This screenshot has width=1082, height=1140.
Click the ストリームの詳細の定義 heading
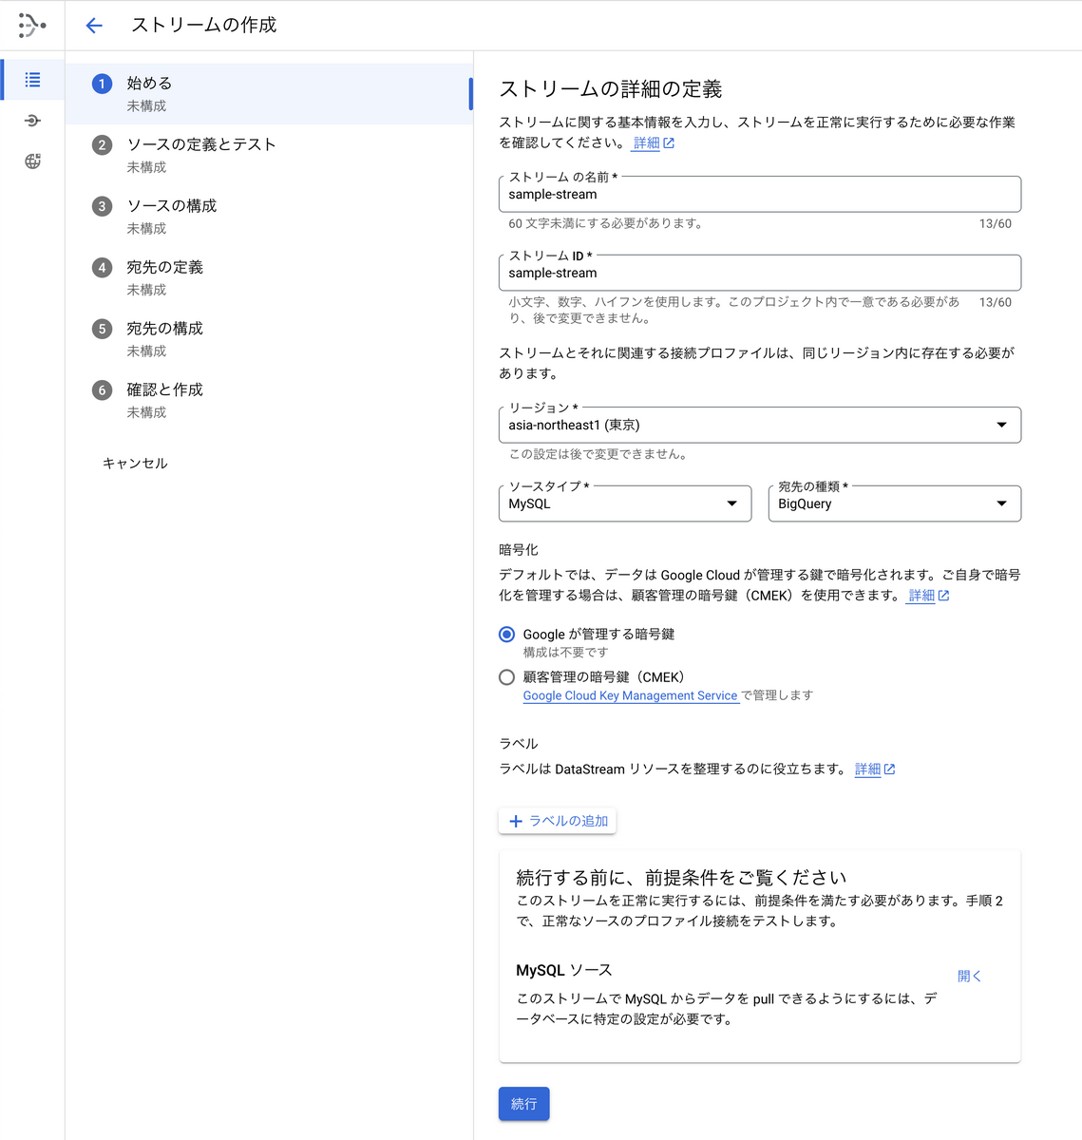click(611, 89)
